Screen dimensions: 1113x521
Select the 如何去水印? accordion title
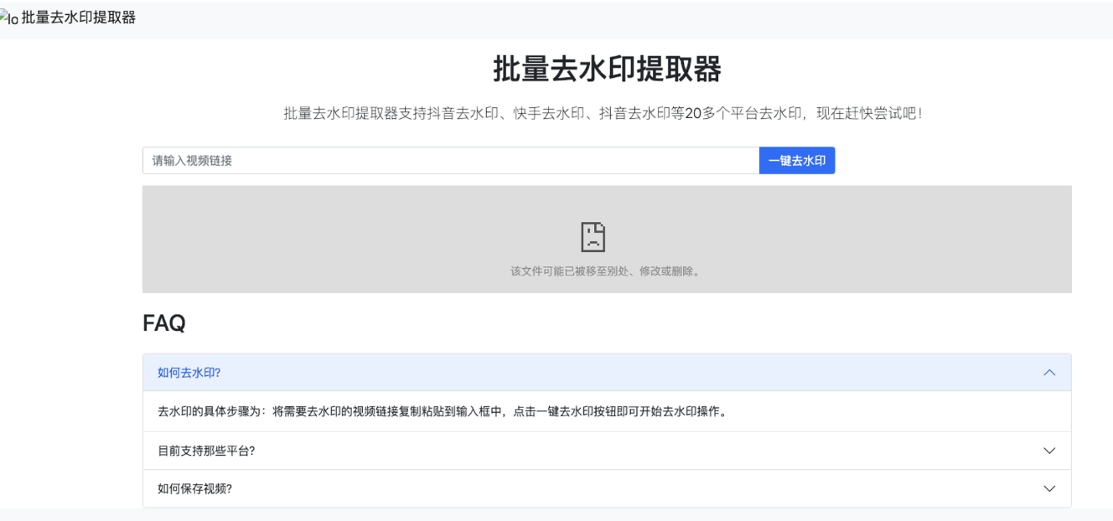tap(189, 373)
